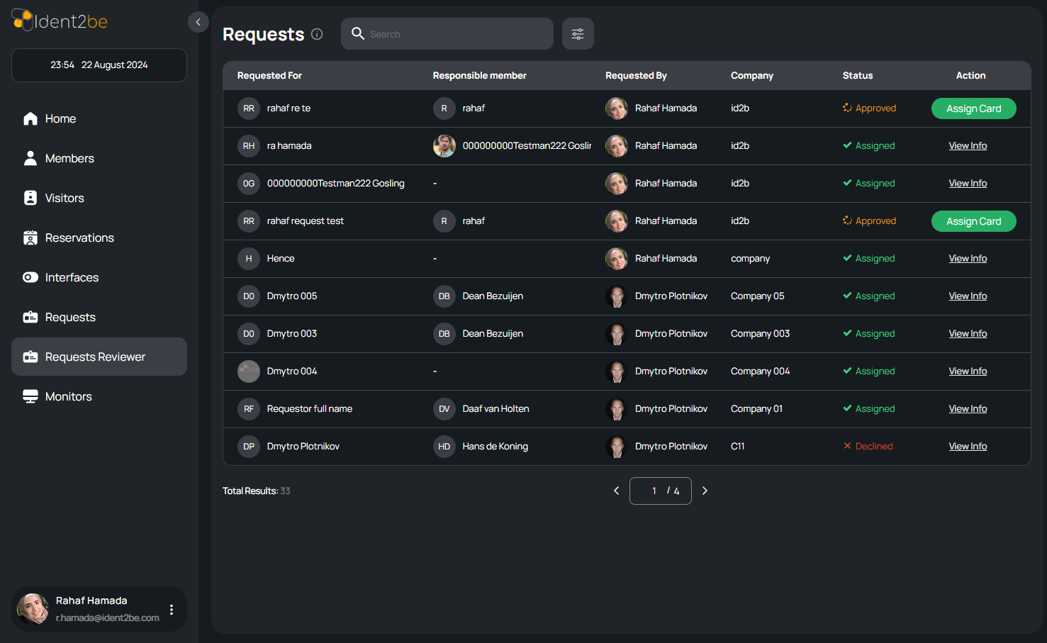Open the Visitors menu item
The height and width of the screenshot is (643, 1047).
pyautogui.click(x=99, y=198)
